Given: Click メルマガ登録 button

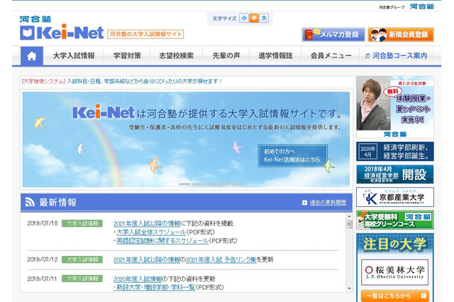Looking at the screenshot, I should pyautogui.click(x=333, y=35).
